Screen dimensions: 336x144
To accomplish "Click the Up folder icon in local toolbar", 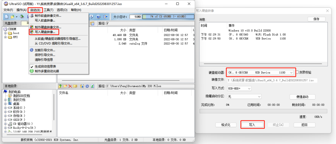I will [60, 86].
